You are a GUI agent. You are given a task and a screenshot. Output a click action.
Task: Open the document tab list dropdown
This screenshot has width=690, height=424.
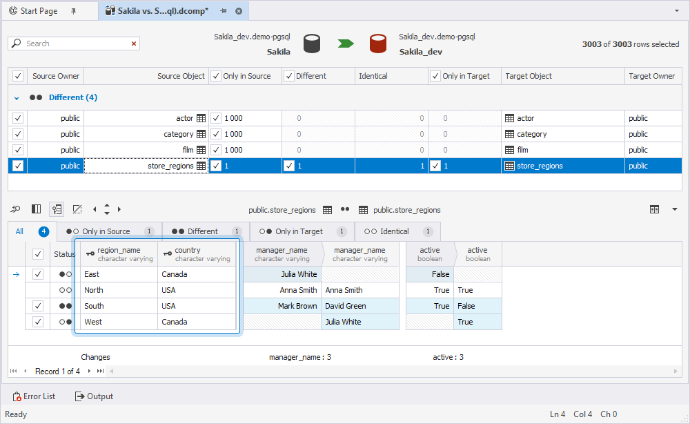[677, 11]
